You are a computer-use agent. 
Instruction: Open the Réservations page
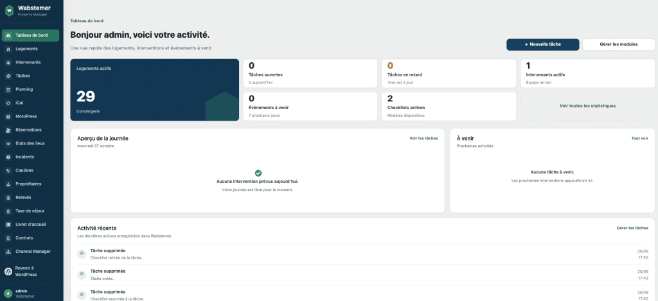(x=30, y=130)
